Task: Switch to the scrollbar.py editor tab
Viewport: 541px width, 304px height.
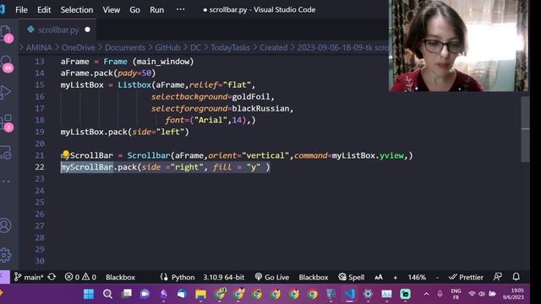Action: (57, 30)
